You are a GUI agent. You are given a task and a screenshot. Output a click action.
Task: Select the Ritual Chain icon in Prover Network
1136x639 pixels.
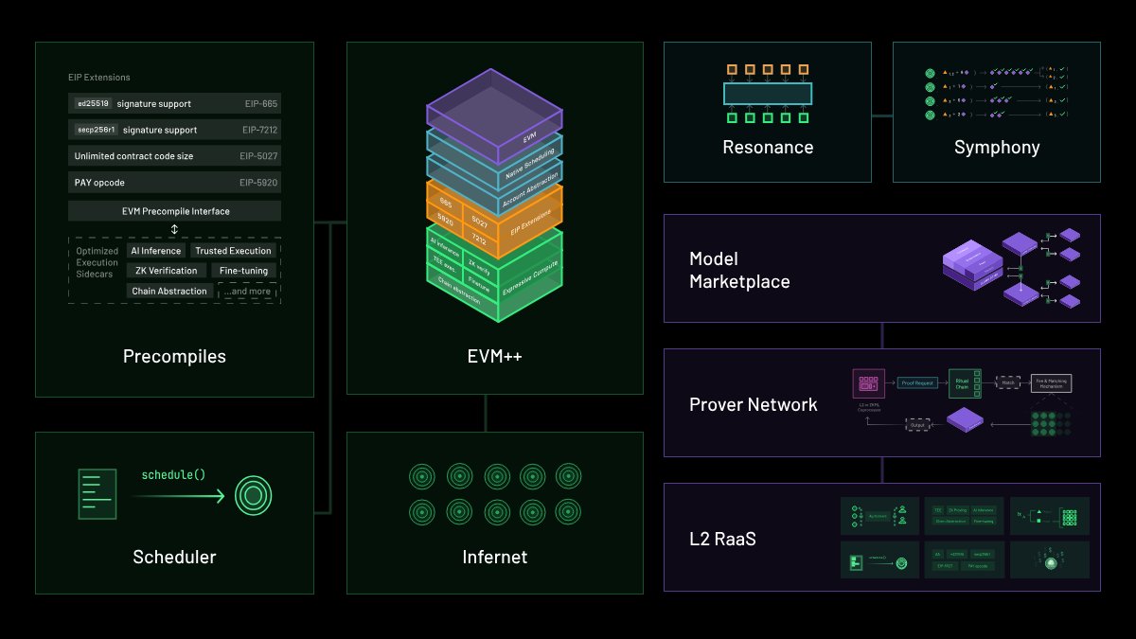point(965,383)
